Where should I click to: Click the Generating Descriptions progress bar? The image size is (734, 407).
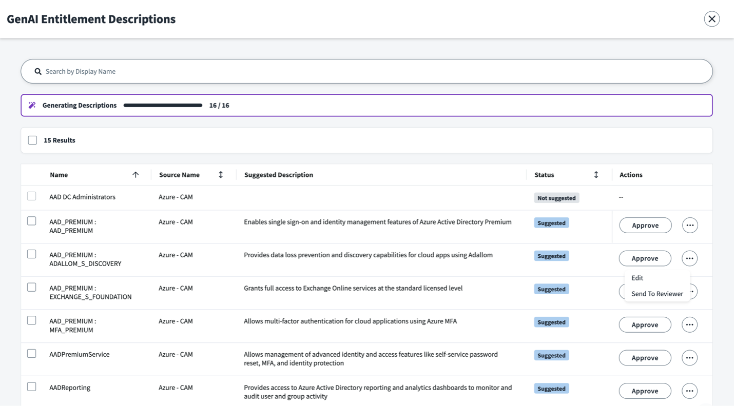click(x=163, y=105)
